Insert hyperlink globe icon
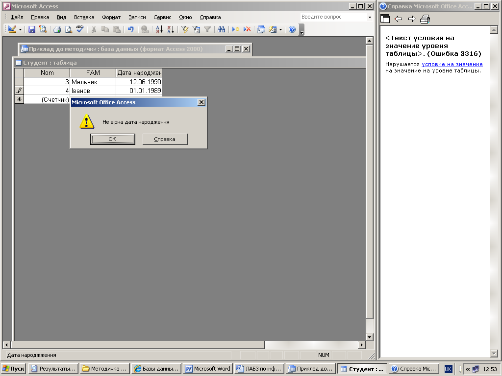 [x=145, y=29]
